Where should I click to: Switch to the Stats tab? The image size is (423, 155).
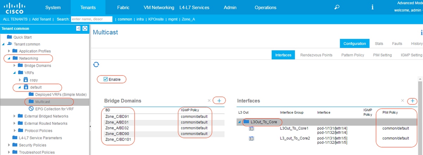379,44
